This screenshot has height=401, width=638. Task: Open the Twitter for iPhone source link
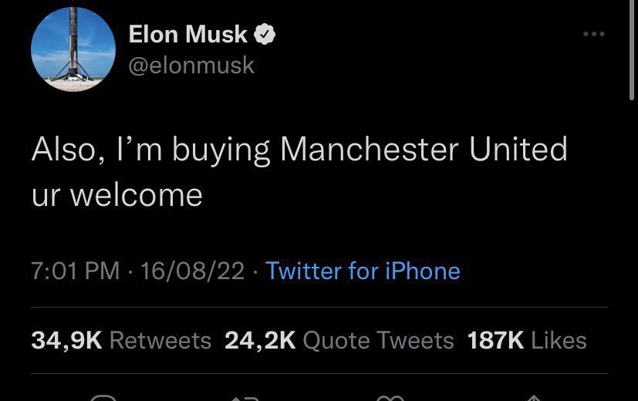[x=363, y=271]
